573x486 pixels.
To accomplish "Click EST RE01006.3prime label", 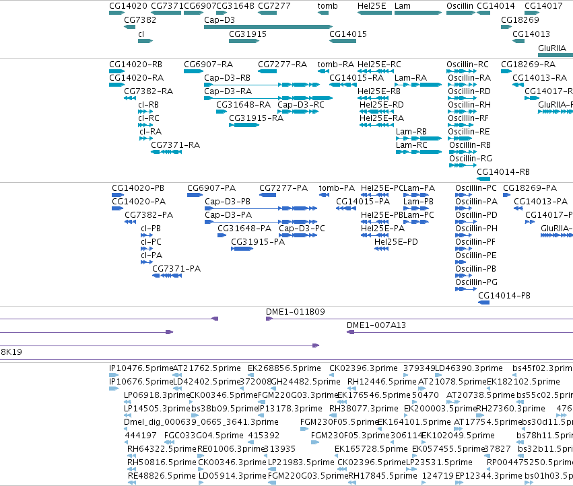I will (x=230, y=449).
